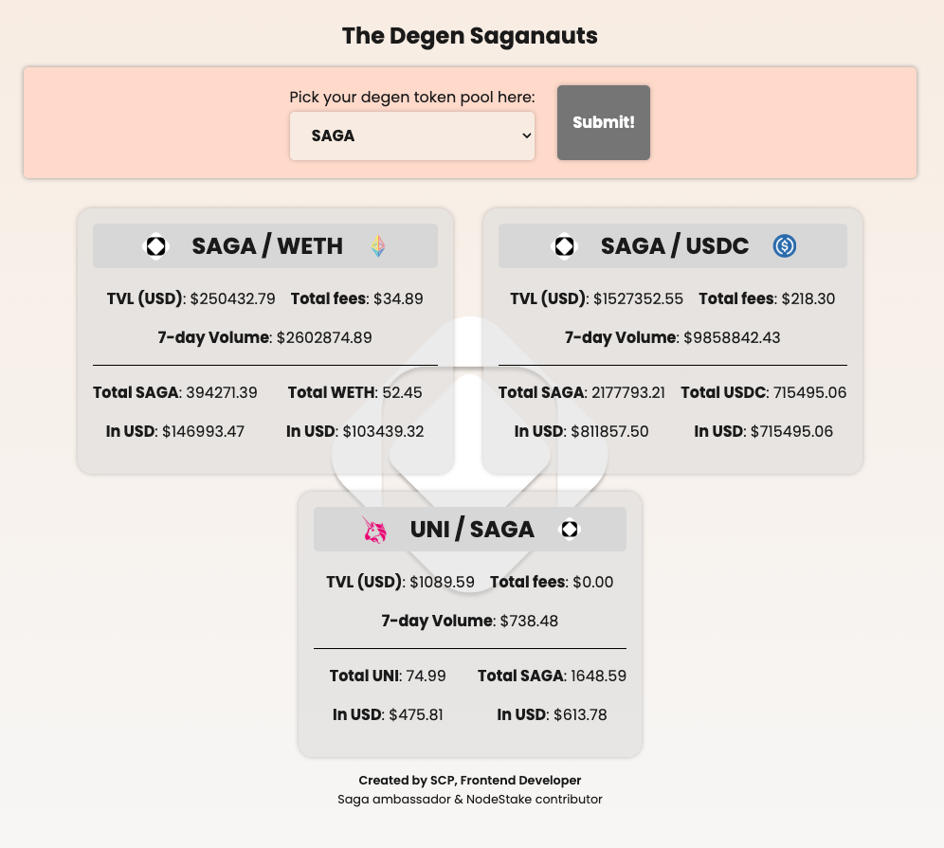Click the SAGA / WETH card header
This screenshot has height=848, width=944.
[265, 245]
